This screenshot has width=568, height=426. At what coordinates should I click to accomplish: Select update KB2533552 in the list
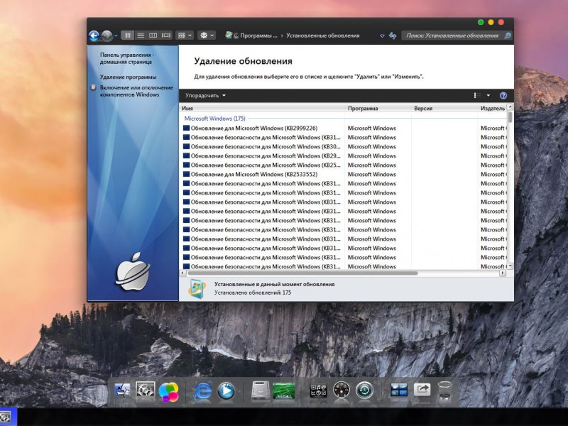[254, 174]
